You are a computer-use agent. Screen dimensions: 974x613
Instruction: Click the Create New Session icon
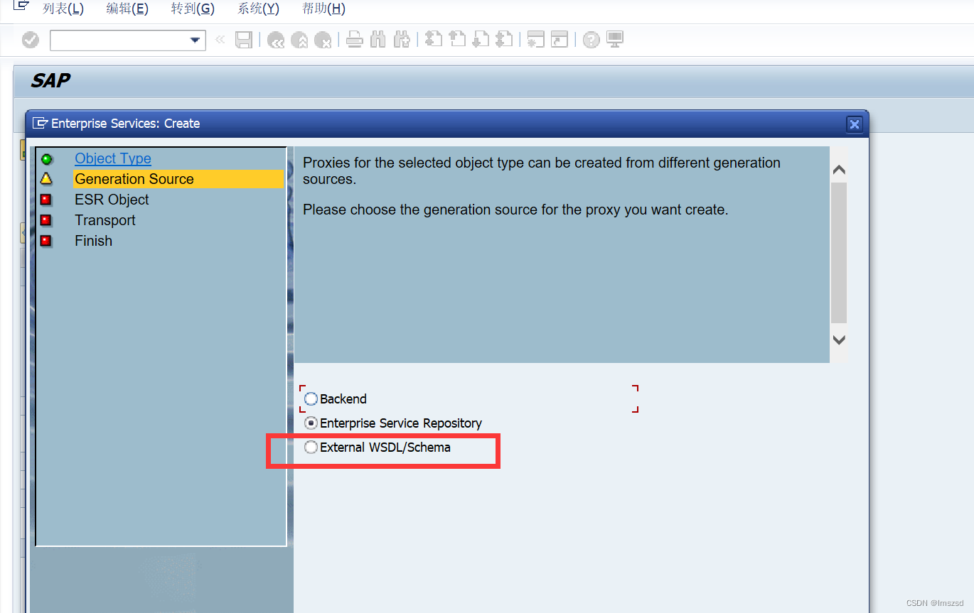(x=536, y=40)
